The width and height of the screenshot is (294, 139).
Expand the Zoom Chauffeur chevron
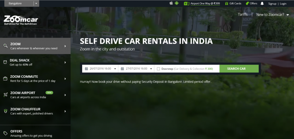coord(65,111)
